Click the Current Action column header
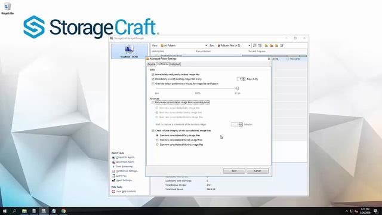This screenshot has width=382, height=215. [204, 51]
